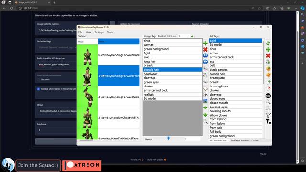Click the small green plus selection icon in All Tags toolbar

point(269,82)
